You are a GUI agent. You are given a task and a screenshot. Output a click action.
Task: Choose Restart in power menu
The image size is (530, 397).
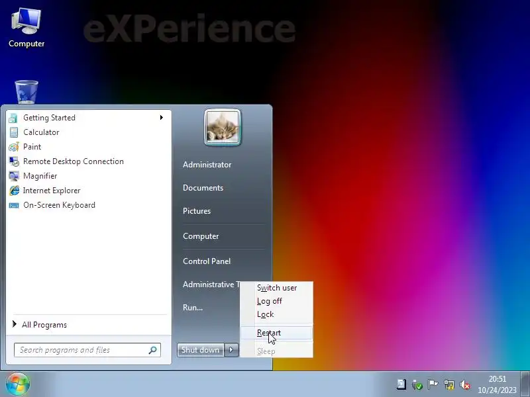tap(276, 333)
